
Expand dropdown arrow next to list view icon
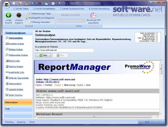[x=56, y=4]
